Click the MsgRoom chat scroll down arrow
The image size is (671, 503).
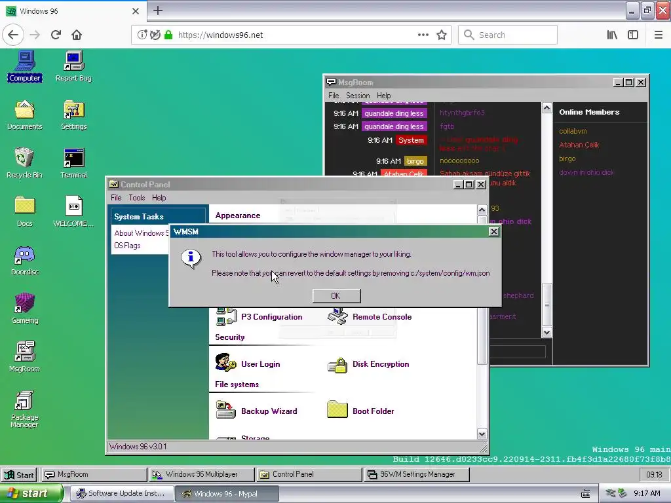pos(547,332)
